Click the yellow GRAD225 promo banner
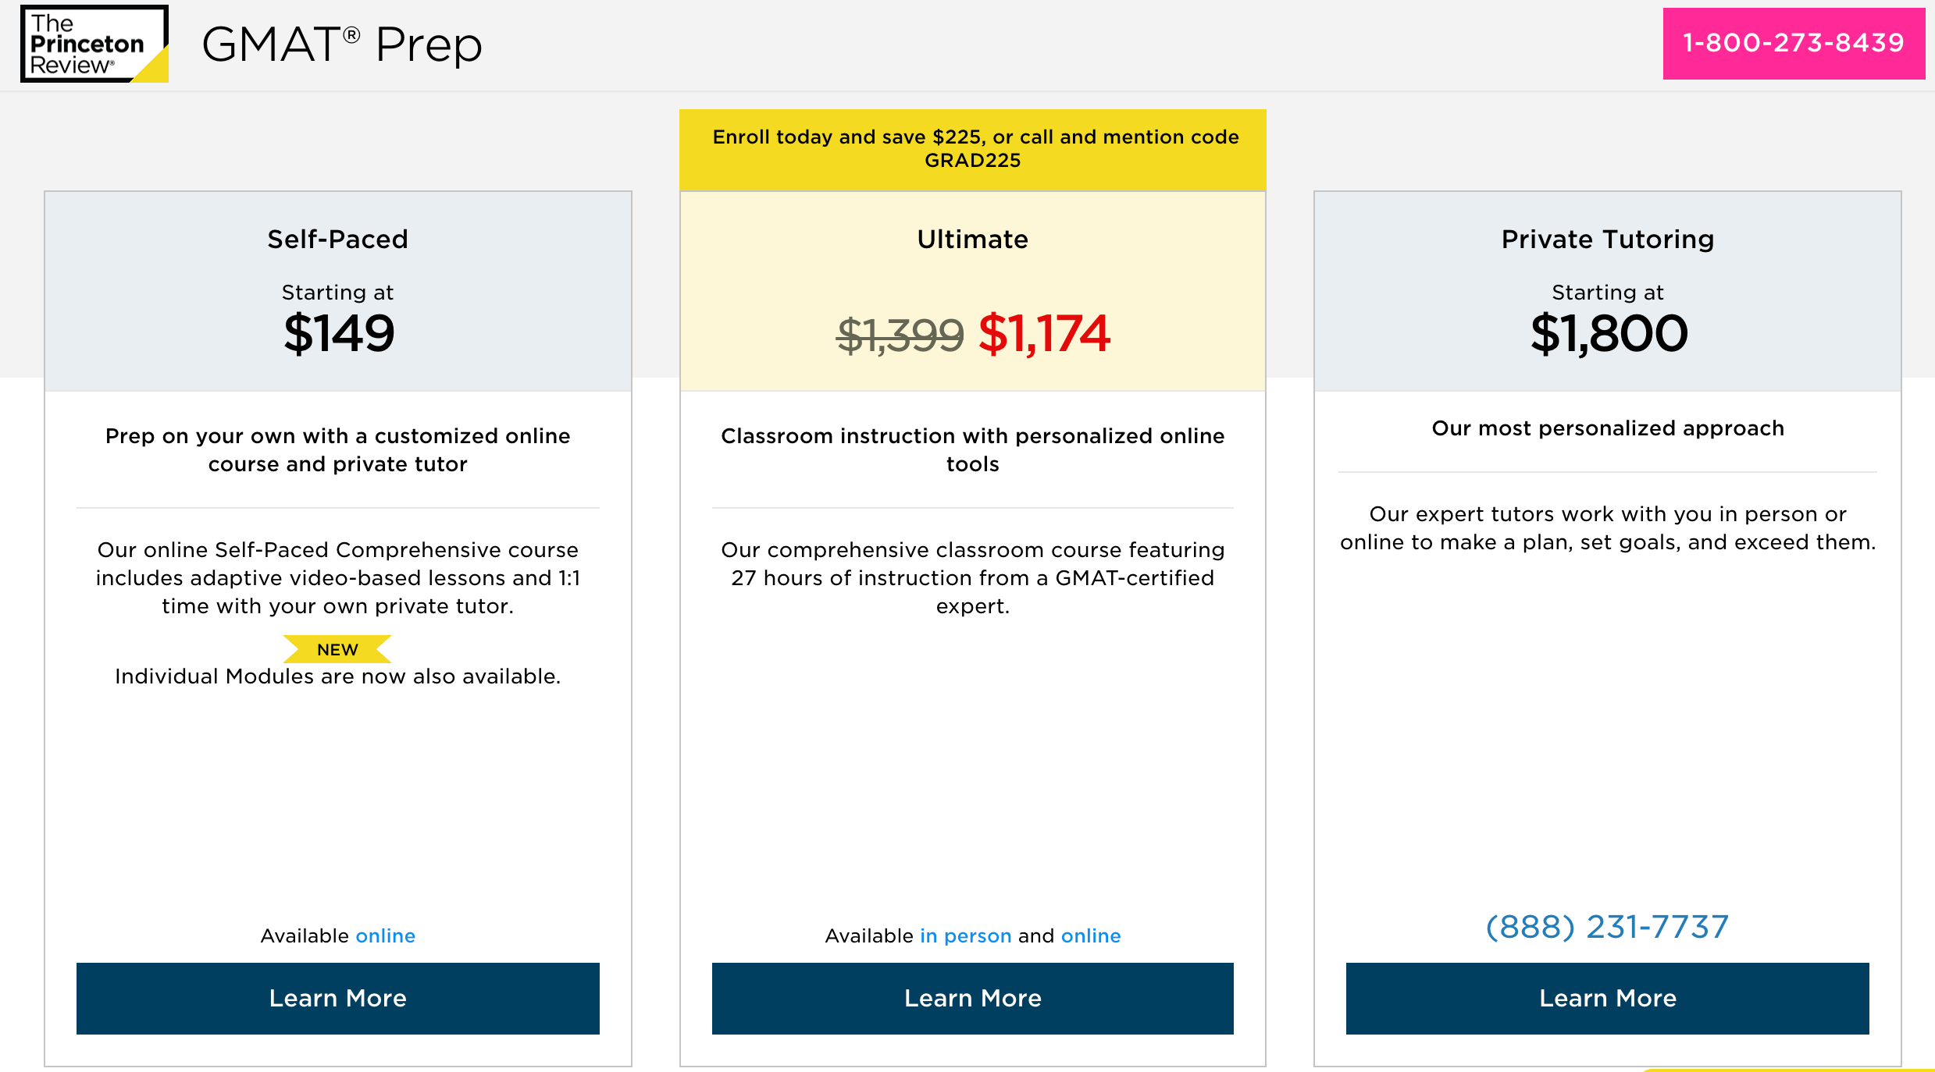 [973, 148]
